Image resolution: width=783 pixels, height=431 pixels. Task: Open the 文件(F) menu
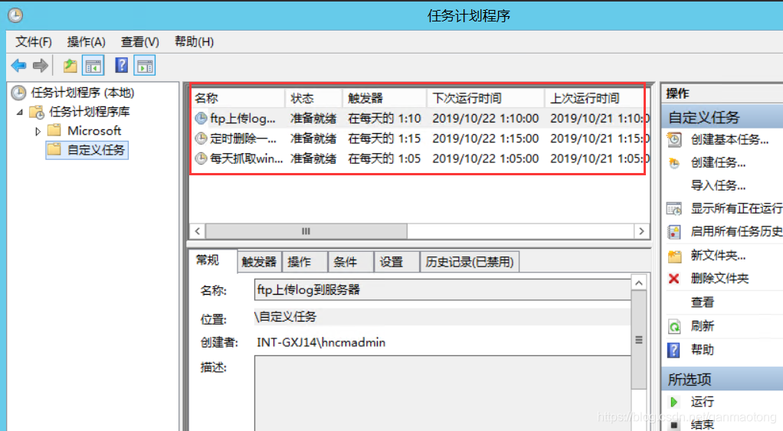(34, 42)
